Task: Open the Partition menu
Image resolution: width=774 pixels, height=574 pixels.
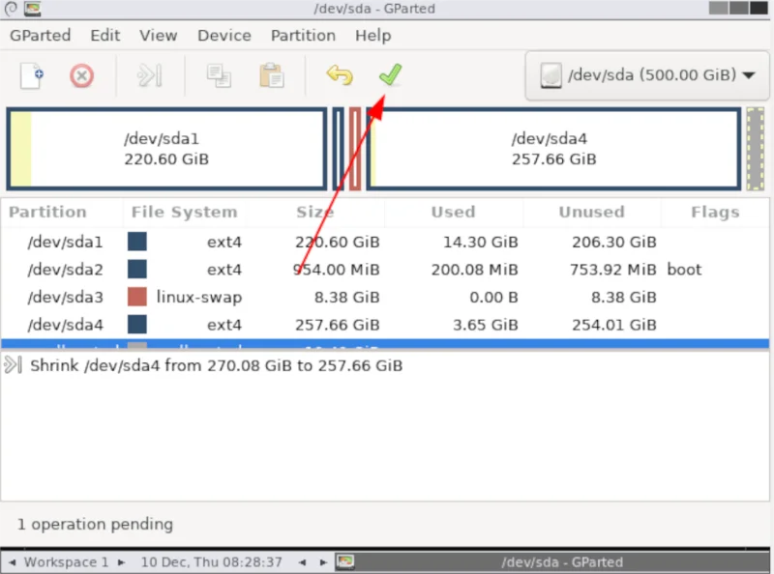Action: pos(303,36)
